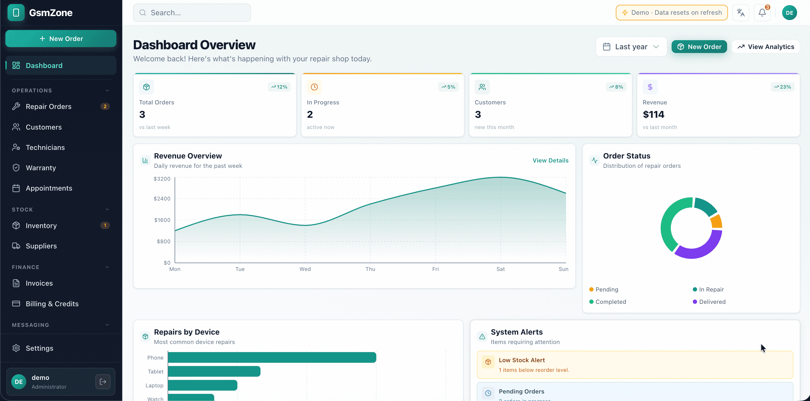Image resolution: width=810 pixels, height=401 pixels.
Task: Open View Details in Revenue Overview
Action: point(550,160)
